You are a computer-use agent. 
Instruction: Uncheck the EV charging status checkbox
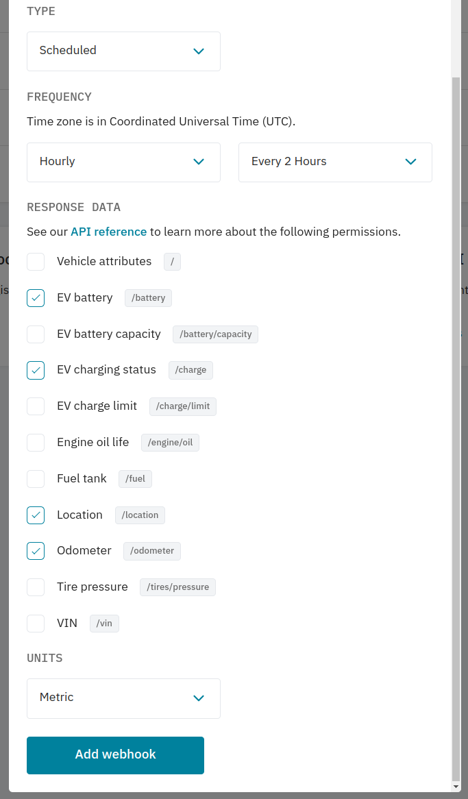click(36, 371)
